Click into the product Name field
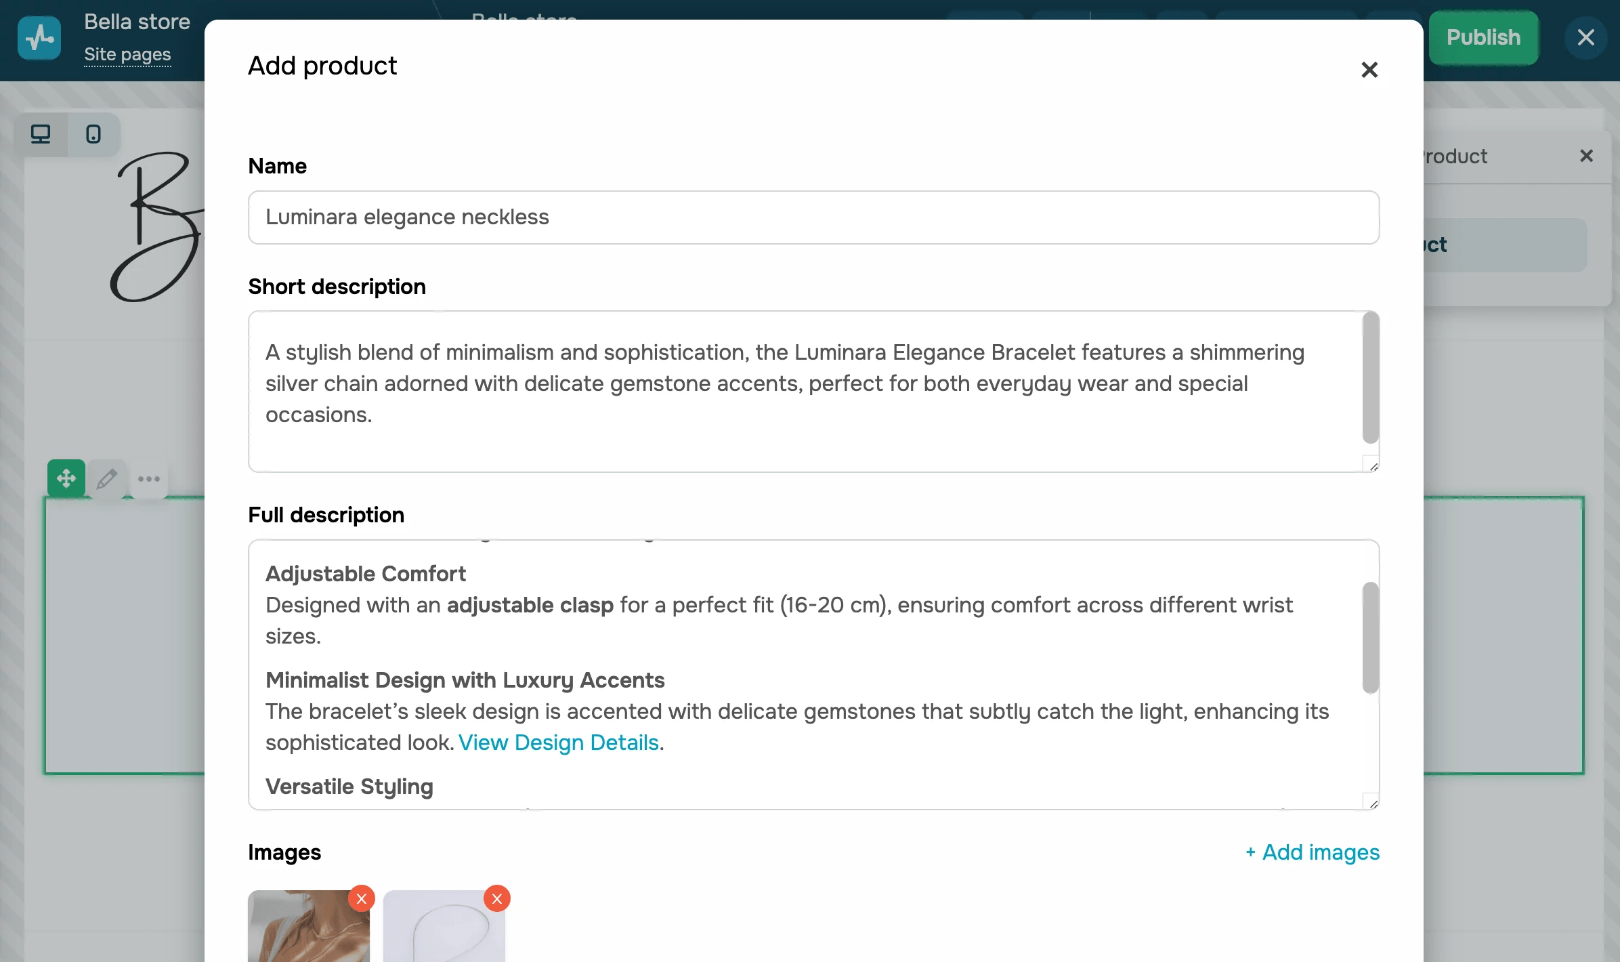 point(813,217)
